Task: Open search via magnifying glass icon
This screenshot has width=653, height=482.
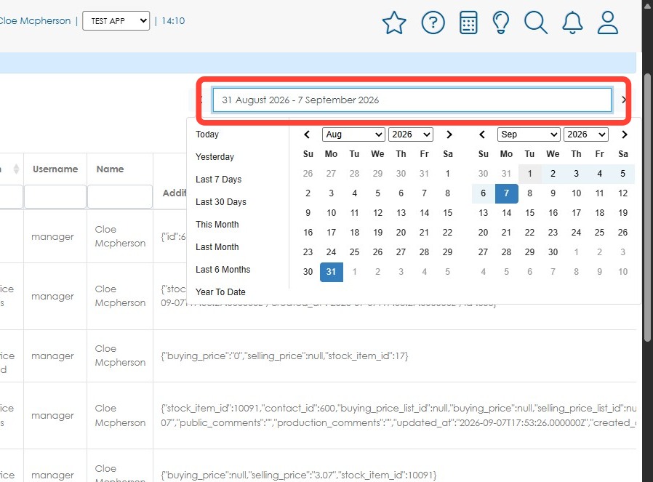Action: click(x=535, y=23)
